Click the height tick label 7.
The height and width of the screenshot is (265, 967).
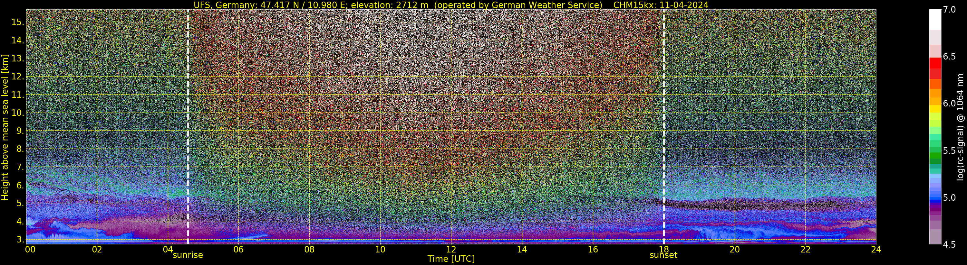click(x=20, y=167)
